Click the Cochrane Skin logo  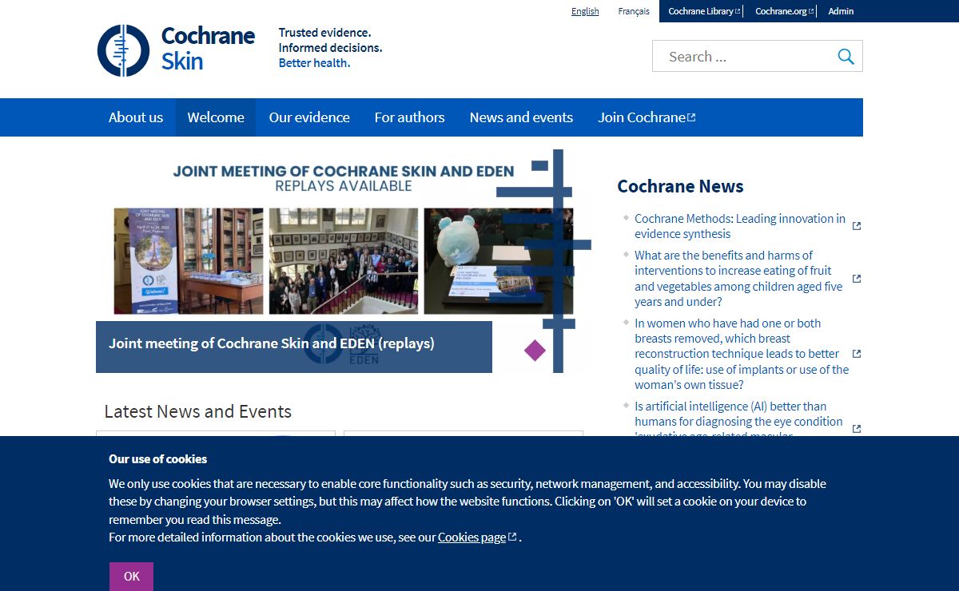(176, 50)
